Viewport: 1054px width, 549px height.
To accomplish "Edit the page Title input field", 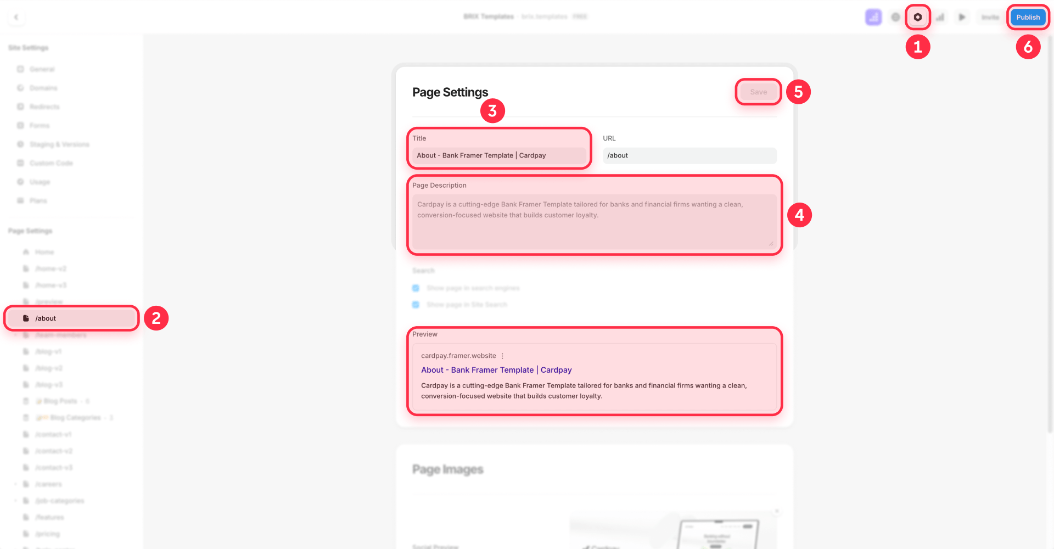I will point(499,155).
